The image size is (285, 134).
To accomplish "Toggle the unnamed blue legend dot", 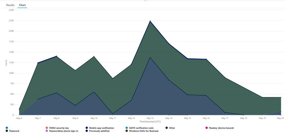I will tap(7, 128).
